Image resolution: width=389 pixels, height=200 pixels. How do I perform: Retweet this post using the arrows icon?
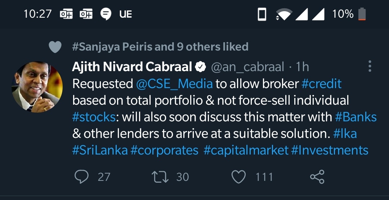pyautogui.click(x=160, y=177)
